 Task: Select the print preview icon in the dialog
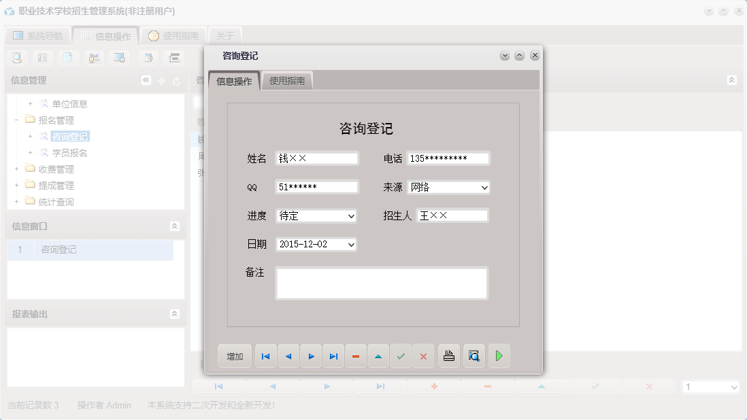pos(474,355)
